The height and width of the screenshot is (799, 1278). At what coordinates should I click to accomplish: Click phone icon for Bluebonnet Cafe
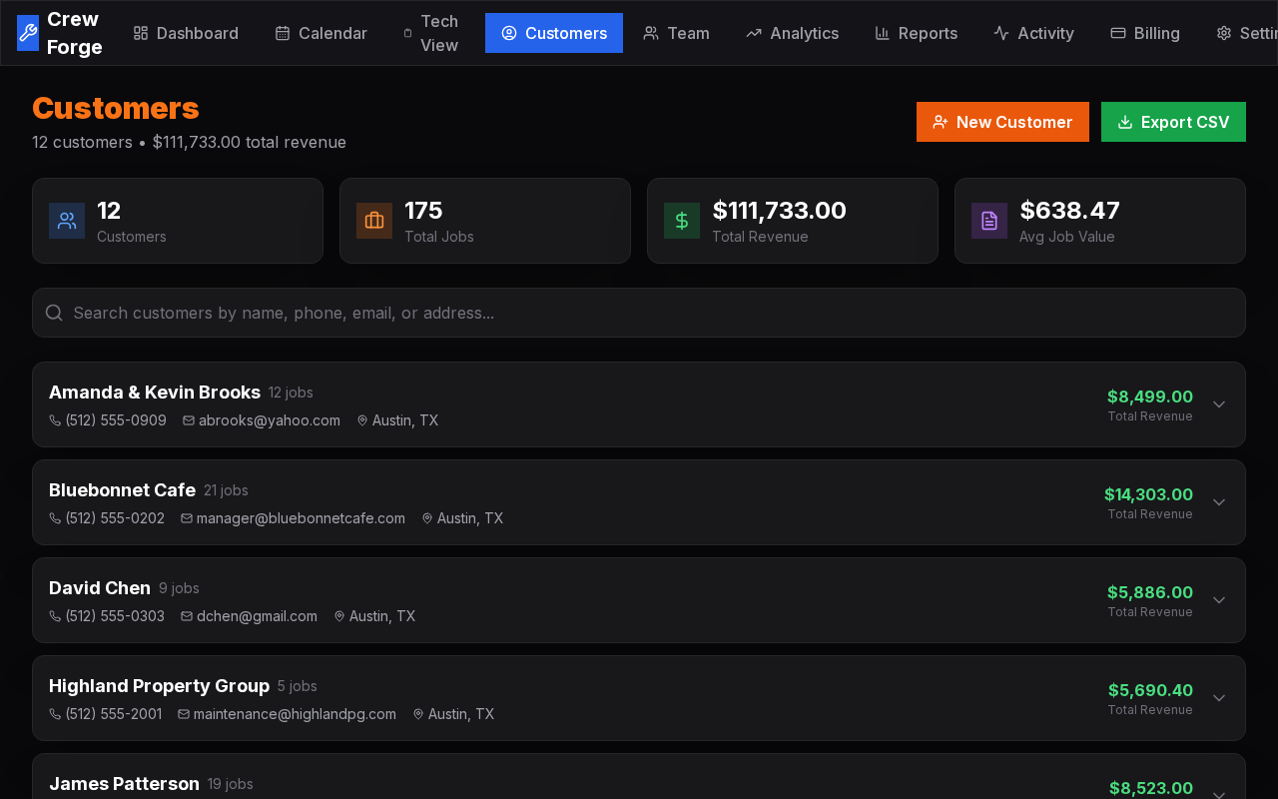click(55, 518)
